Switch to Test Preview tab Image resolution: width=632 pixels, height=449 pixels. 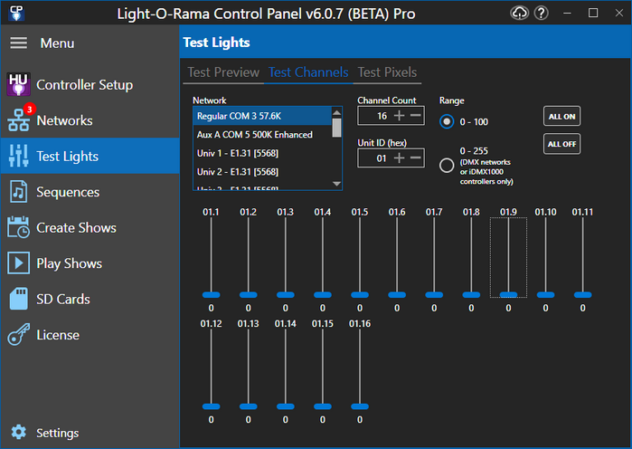click(223, 72)
